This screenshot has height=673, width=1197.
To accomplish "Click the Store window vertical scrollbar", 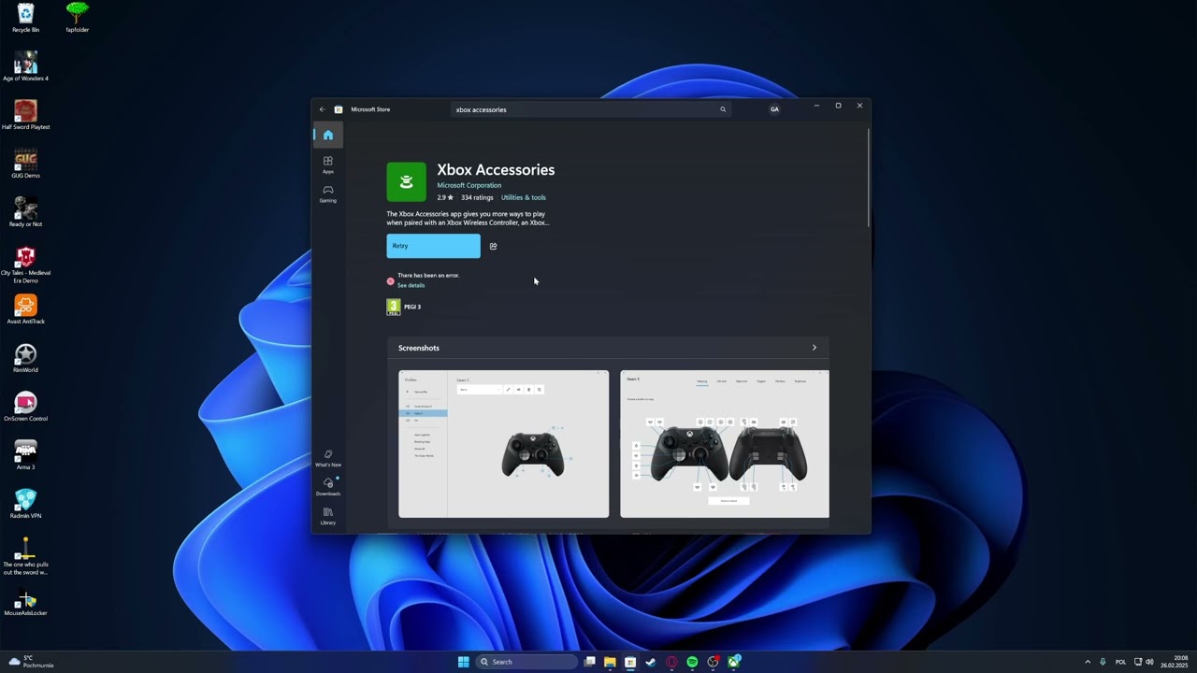I will pyautogui.click(x=869, y=178).
